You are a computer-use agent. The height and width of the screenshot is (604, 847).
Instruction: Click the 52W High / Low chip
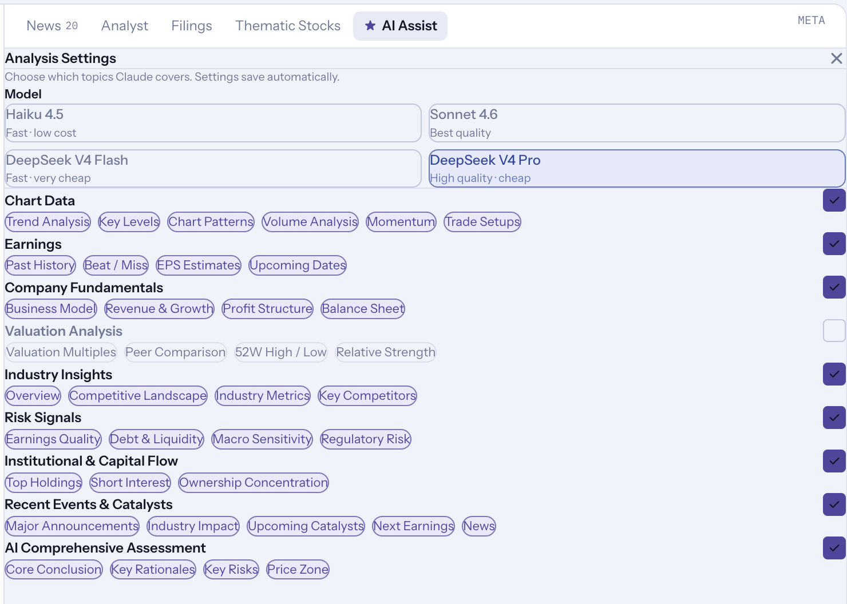281,352
